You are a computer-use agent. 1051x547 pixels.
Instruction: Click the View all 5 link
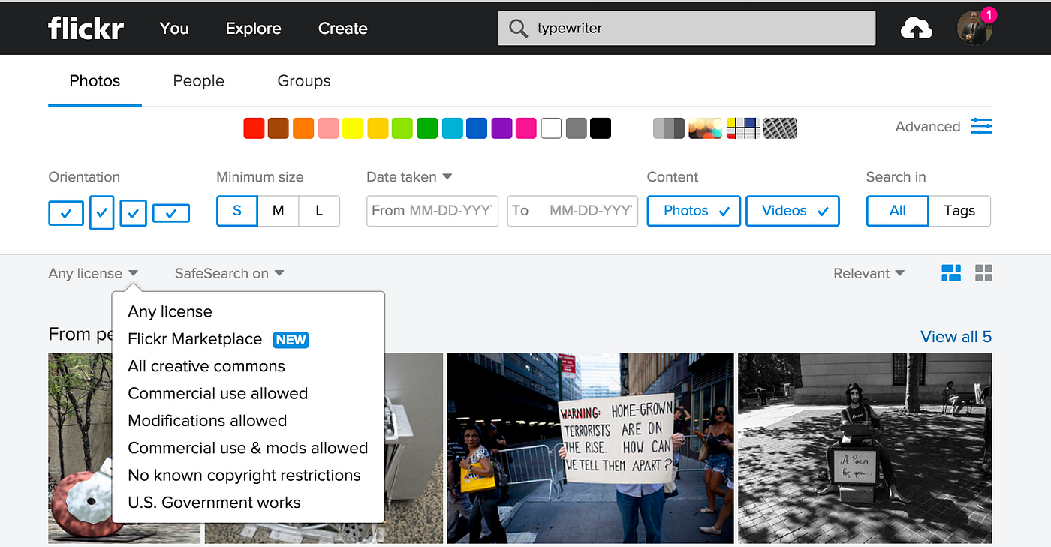click(956, 337)
